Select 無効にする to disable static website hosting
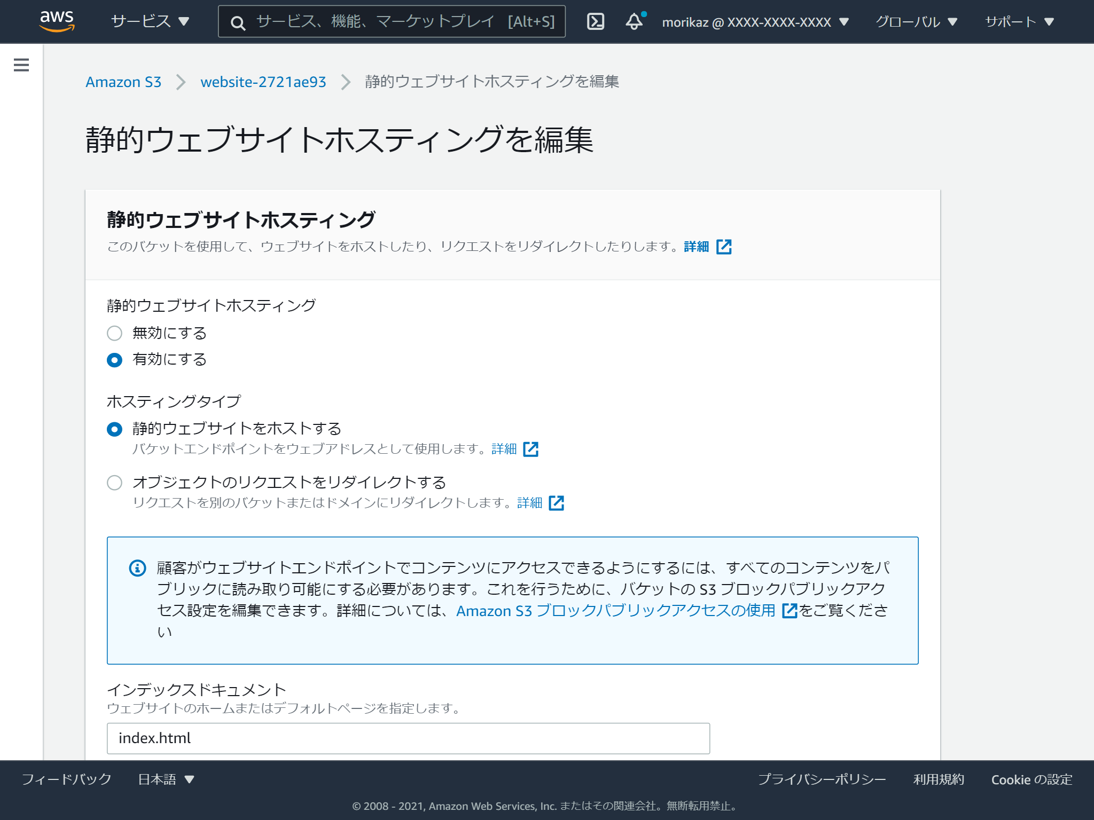The height and width of the screenshot is (820, 1094). point(114,333)
